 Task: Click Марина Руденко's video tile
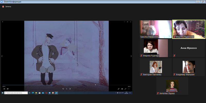pos(156,48)
